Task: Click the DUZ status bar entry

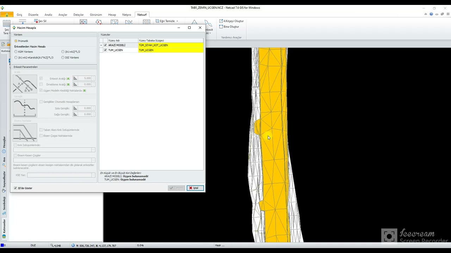Action: (33, 245)
